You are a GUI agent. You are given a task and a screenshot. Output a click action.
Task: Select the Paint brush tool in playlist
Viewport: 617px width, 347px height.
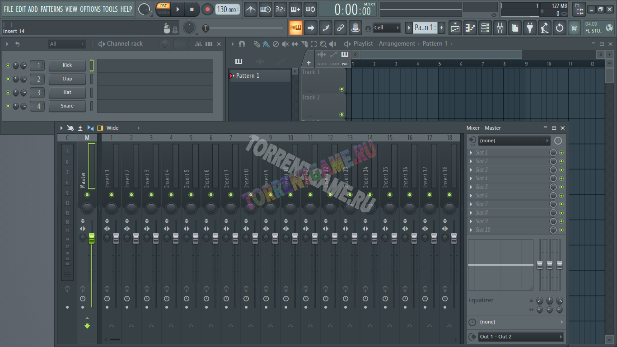(266, 44)
